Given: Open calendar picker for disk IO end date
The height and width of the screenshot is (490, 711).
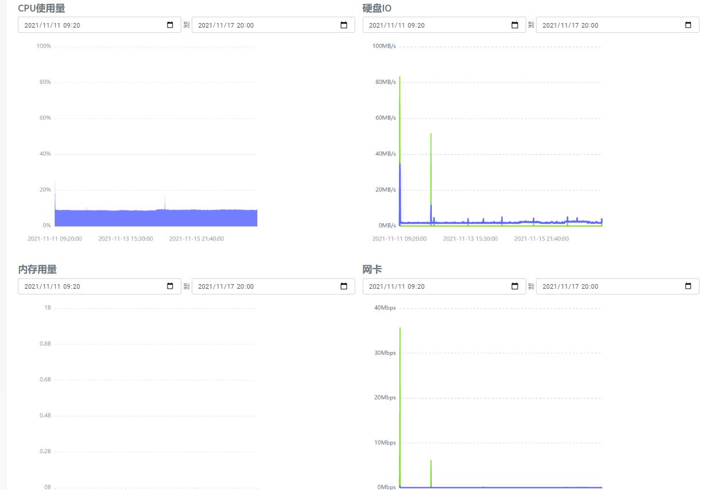Looking at the screenshot, I should [688, 25].
